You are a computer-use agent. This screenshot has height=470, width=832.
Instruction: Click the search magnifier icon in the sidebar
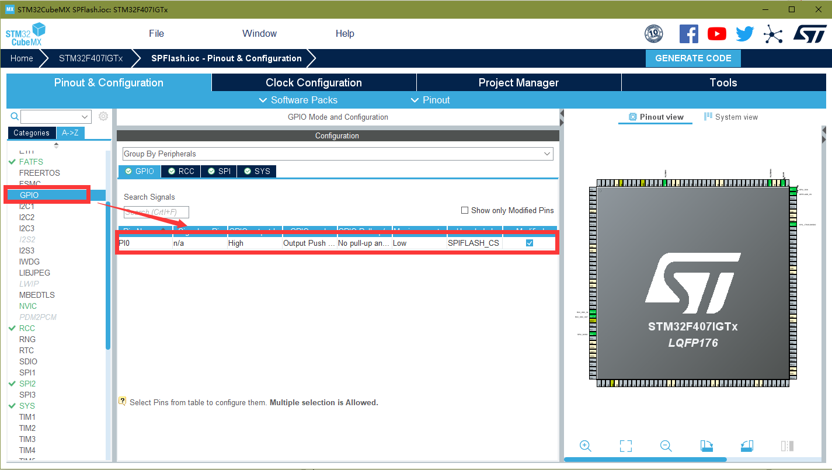pyautogui.click(x=15, y=116)
